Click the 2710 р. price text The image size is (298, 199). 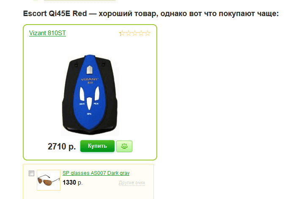(62, 146)
